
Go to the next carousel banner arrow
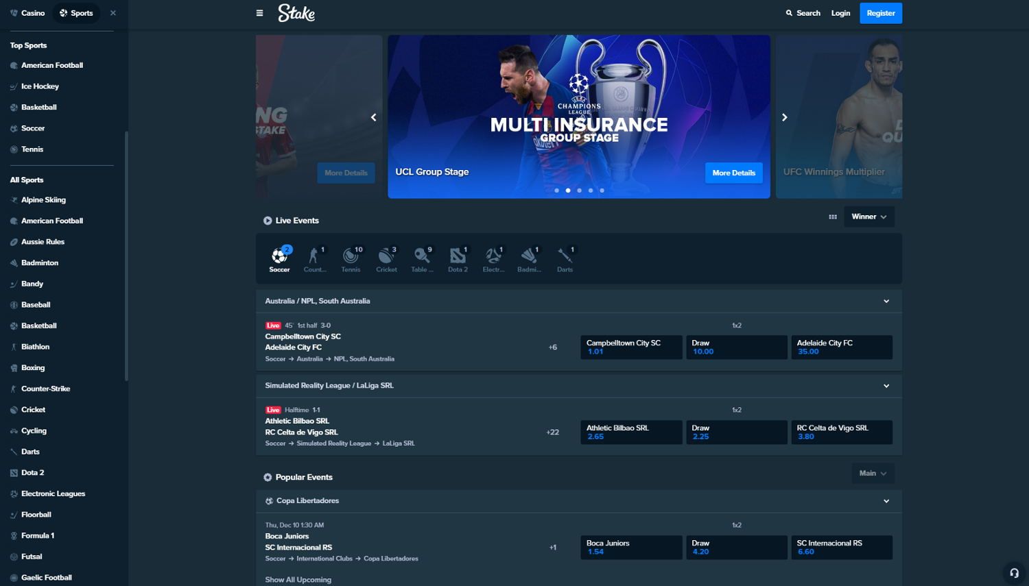785,117
